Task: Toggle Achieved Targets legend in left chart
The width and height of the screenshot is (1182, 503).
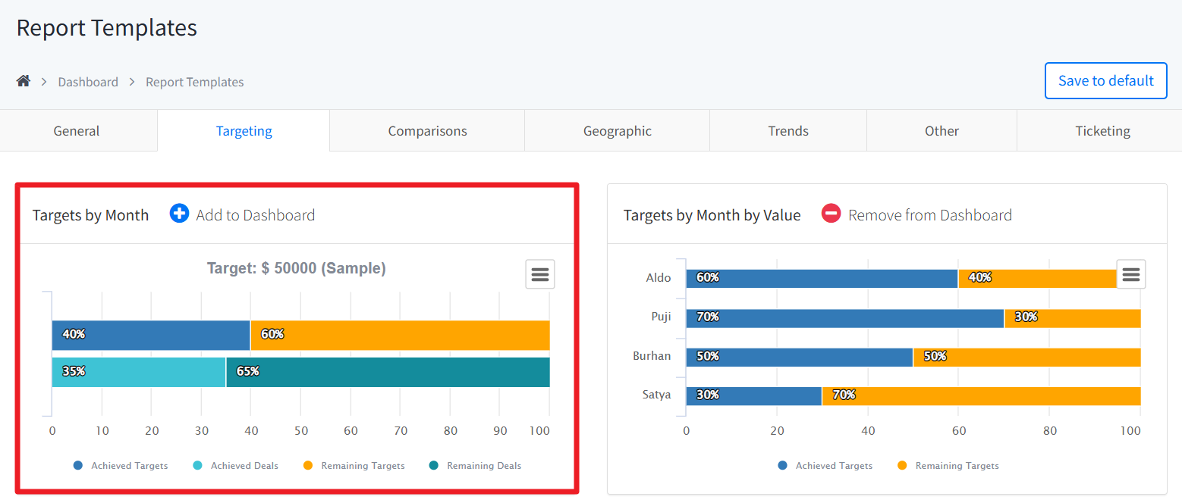Action: click(121, 466)
